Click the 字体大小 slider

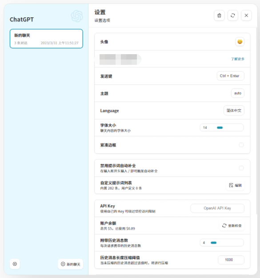pos(222,127)
